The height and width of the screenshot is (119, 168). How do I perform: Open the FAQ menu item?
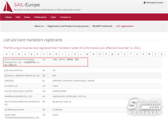(x=18, y=17)
